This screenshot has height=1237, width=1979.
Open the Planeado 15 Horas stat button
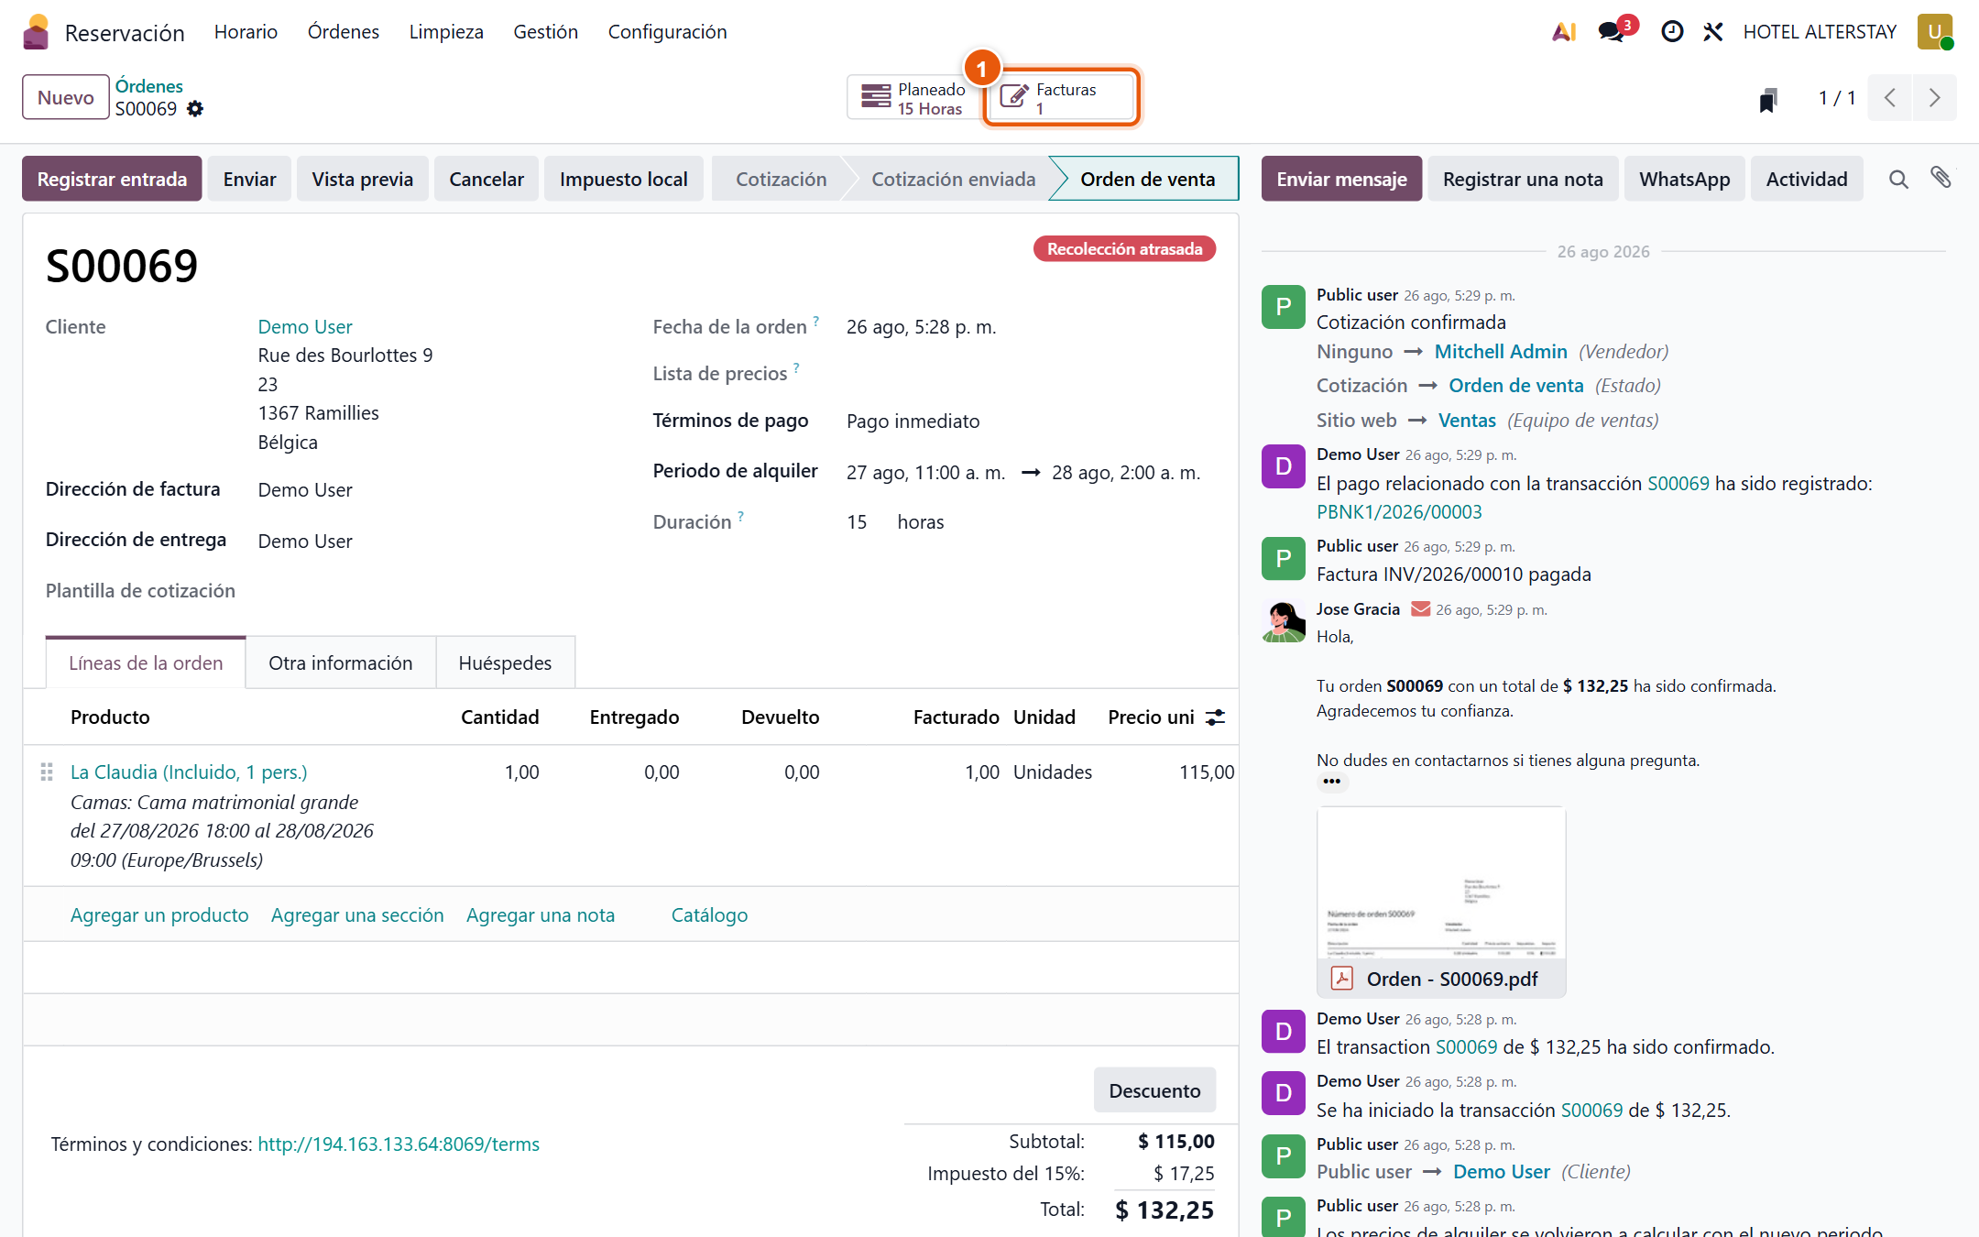click(x=914, y=98)
